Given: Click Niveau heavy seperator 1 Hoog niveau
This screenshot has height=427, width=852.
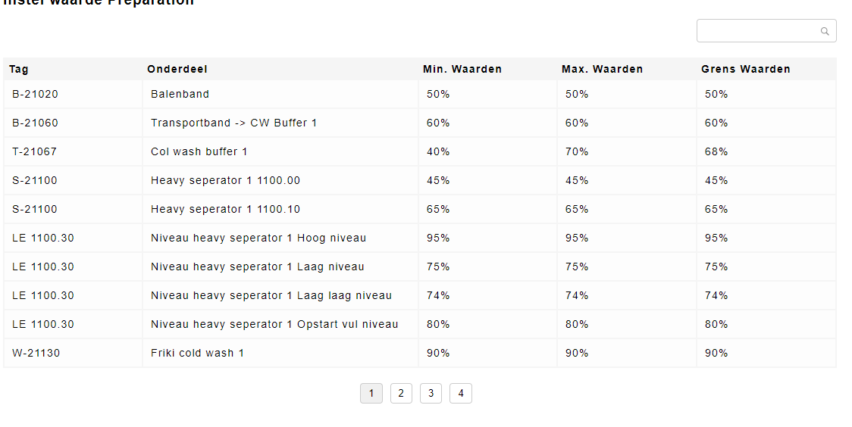Looking at the screenshot, I should click(258, 238).
